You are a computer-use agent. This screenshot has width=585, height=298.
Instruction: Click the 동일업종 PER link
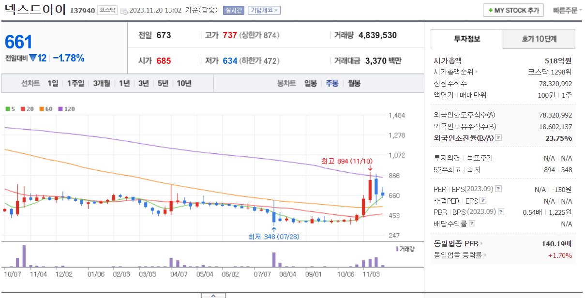click(x=456, y=243)
